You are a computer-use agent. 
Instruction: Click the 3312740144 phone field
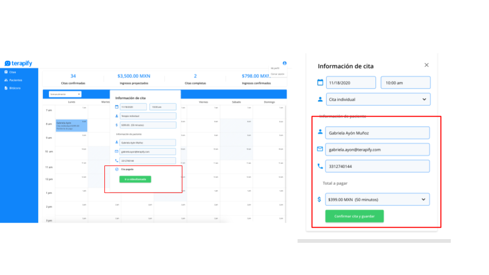377,166
